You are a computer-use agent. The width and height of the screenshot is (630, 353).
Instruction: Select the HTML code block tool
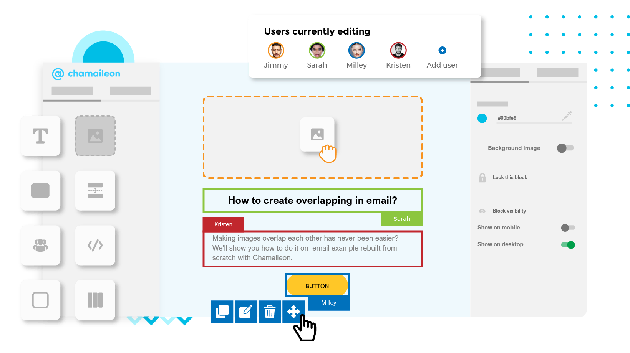95,246
